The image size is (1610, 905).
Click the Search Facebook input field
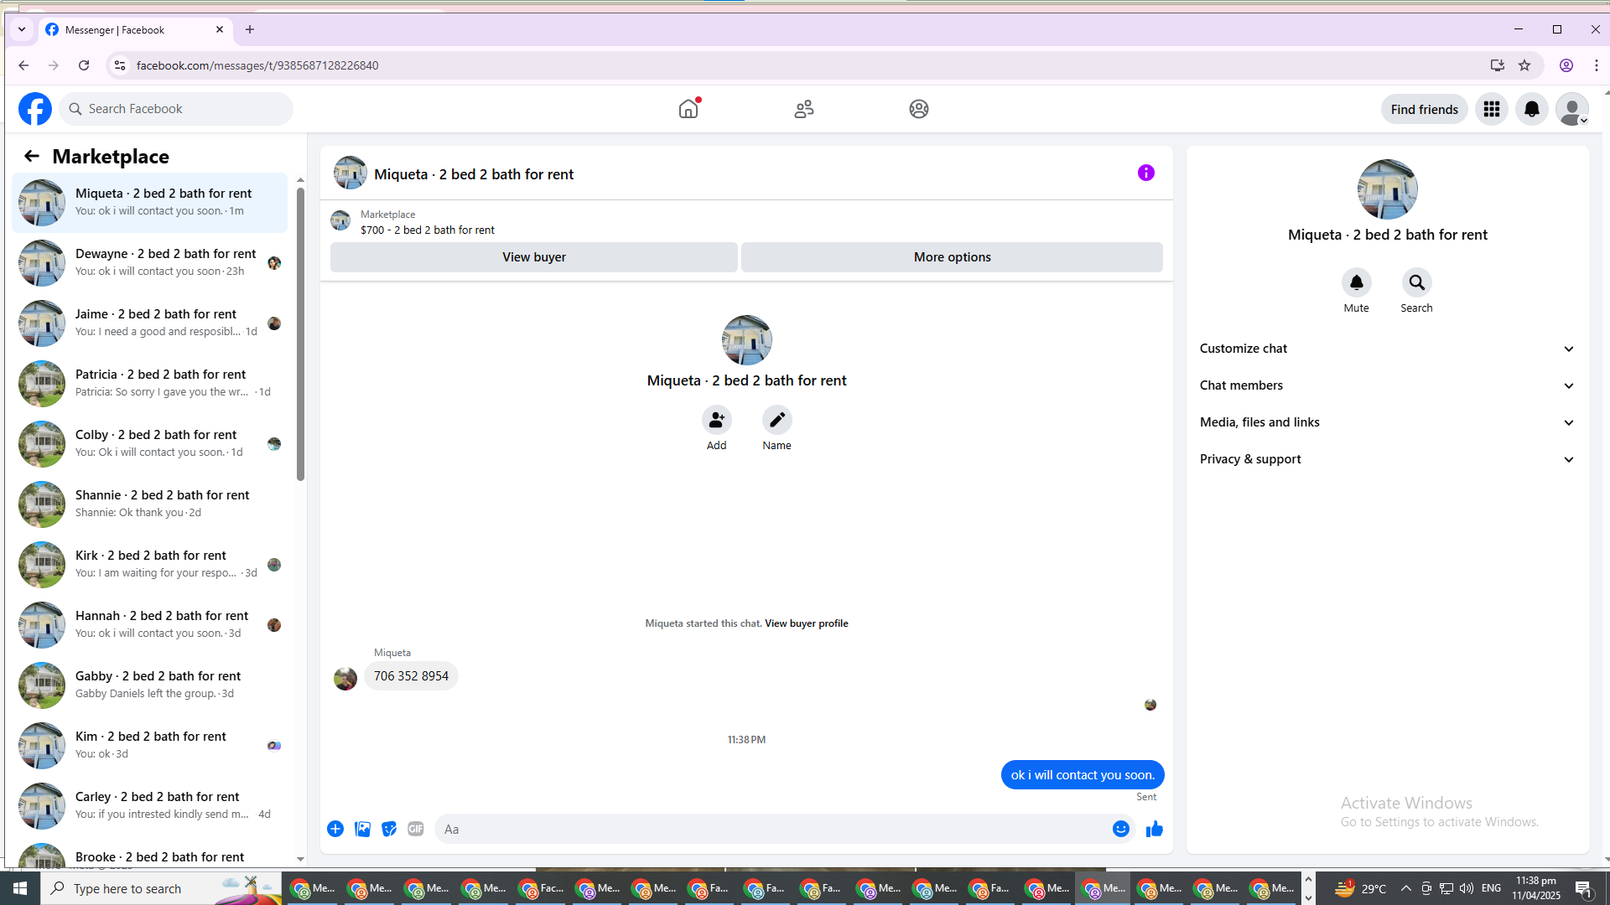(x=176, y=109)
